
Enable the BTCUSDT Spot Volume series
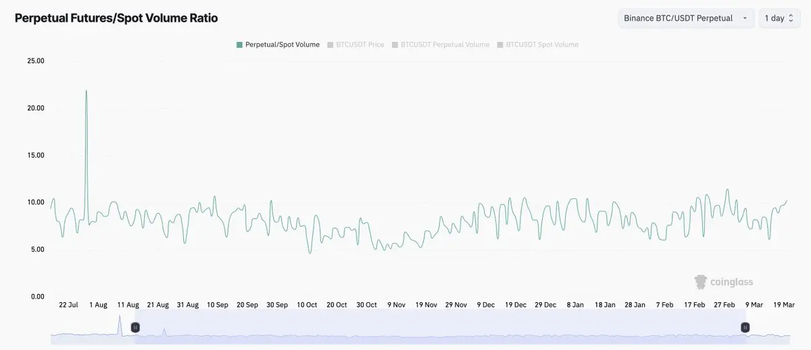pyautogui.click(x=542, y=45)
